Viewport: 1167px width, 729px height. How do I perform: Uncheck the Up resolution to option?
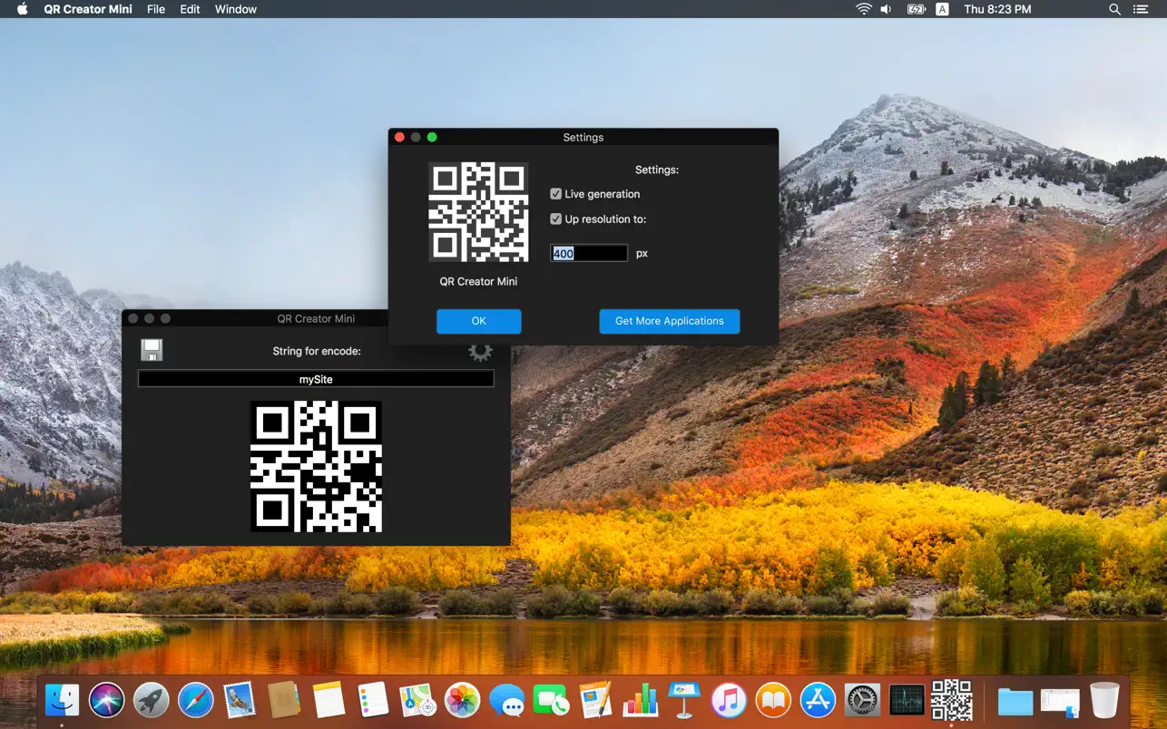pos(556,219)
